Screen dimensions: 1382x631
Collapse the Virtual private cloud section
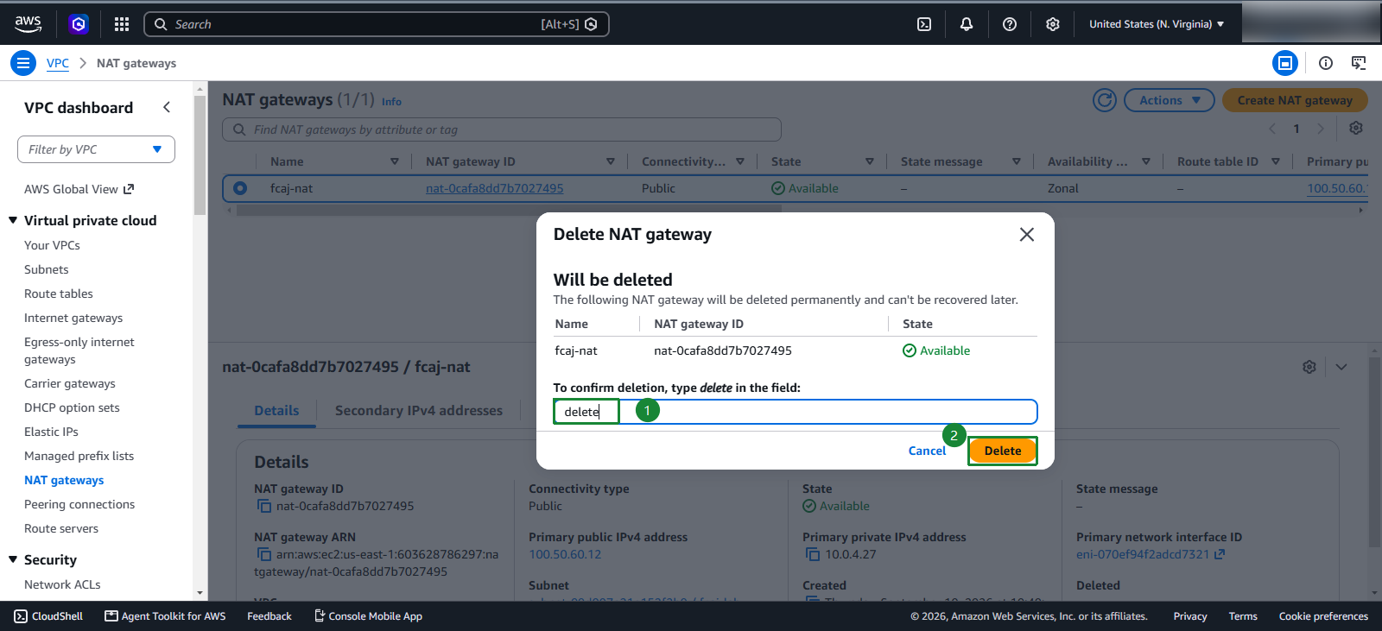13,220
